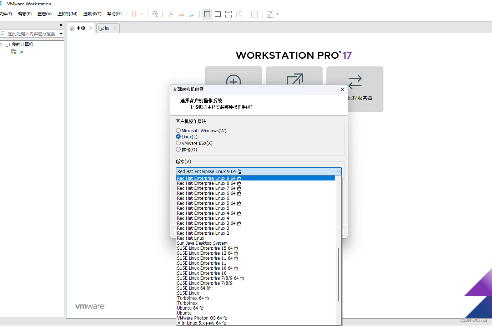Choose VMware Photon OS 64 位

coord(256,318)
